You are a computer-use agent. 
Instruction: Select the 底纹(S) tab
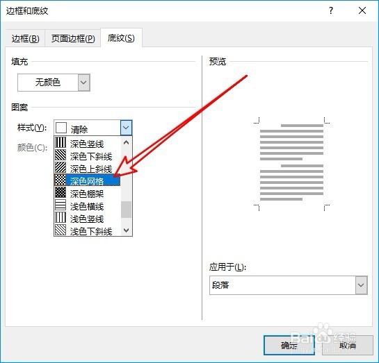pyautogui.click(x=121, y=38)
